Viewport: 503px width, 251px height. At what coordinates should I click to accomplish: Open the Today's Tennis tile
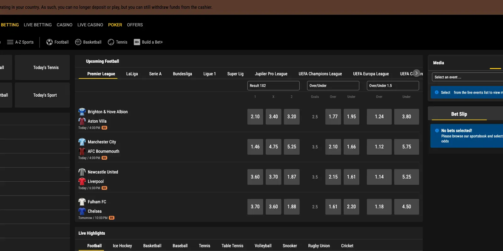coord(42,67)
